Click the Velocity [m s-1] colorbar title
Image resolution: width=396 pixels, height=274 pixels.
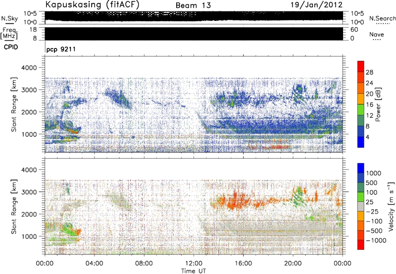391,206
